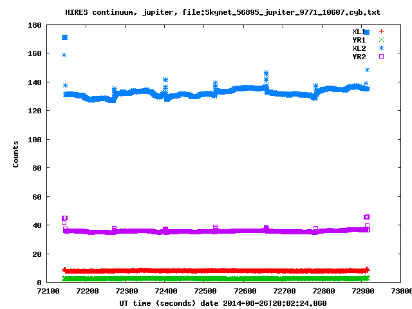Click the purple square YR2 legend marker

381,56
